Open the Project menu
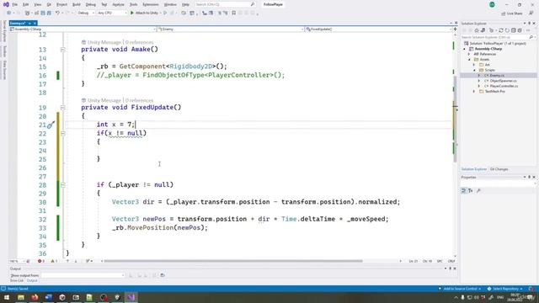 click(61, 4)
